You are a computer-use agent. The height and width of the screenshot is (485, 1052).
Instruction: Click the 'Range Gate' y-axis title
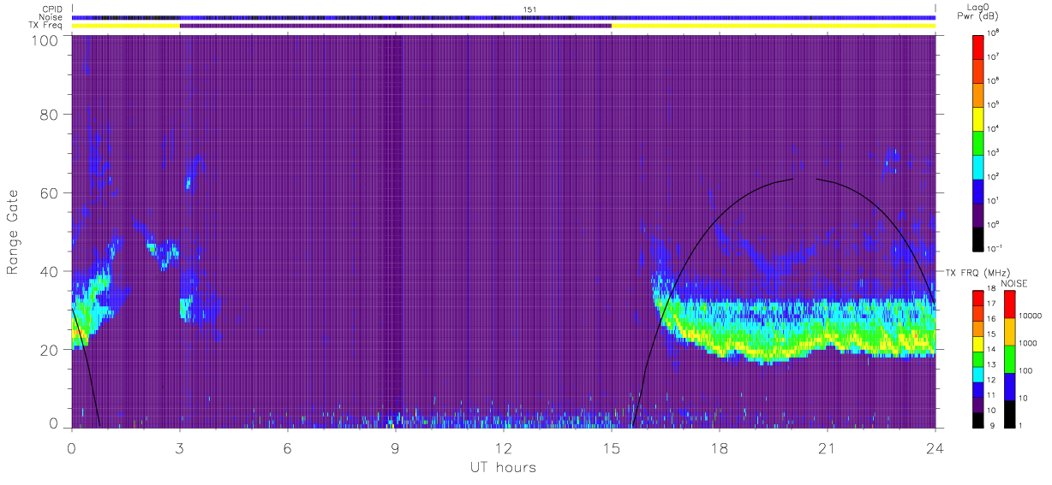14,231
